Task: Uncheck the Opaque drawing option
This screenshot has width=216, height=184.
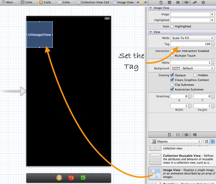Action: tap(172, 75)
